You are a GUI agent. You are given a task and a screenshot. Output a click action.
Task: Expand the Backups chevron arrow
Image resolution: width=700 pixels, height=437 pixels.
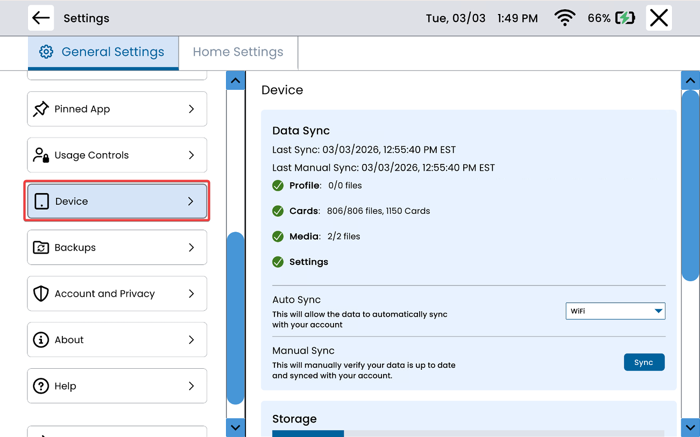(191, 248)
